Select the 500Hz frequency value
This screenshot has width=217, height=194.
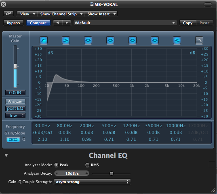tap(109, 126)
